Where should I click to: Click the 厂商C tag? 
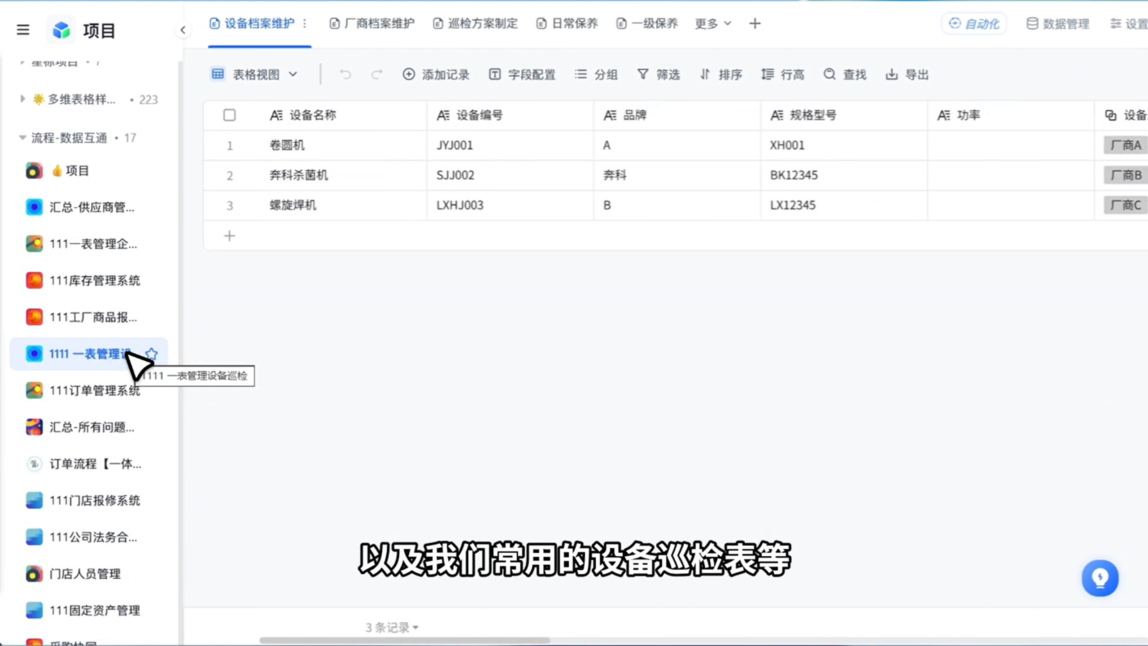pyautogui.click(x=1125, y=205)
